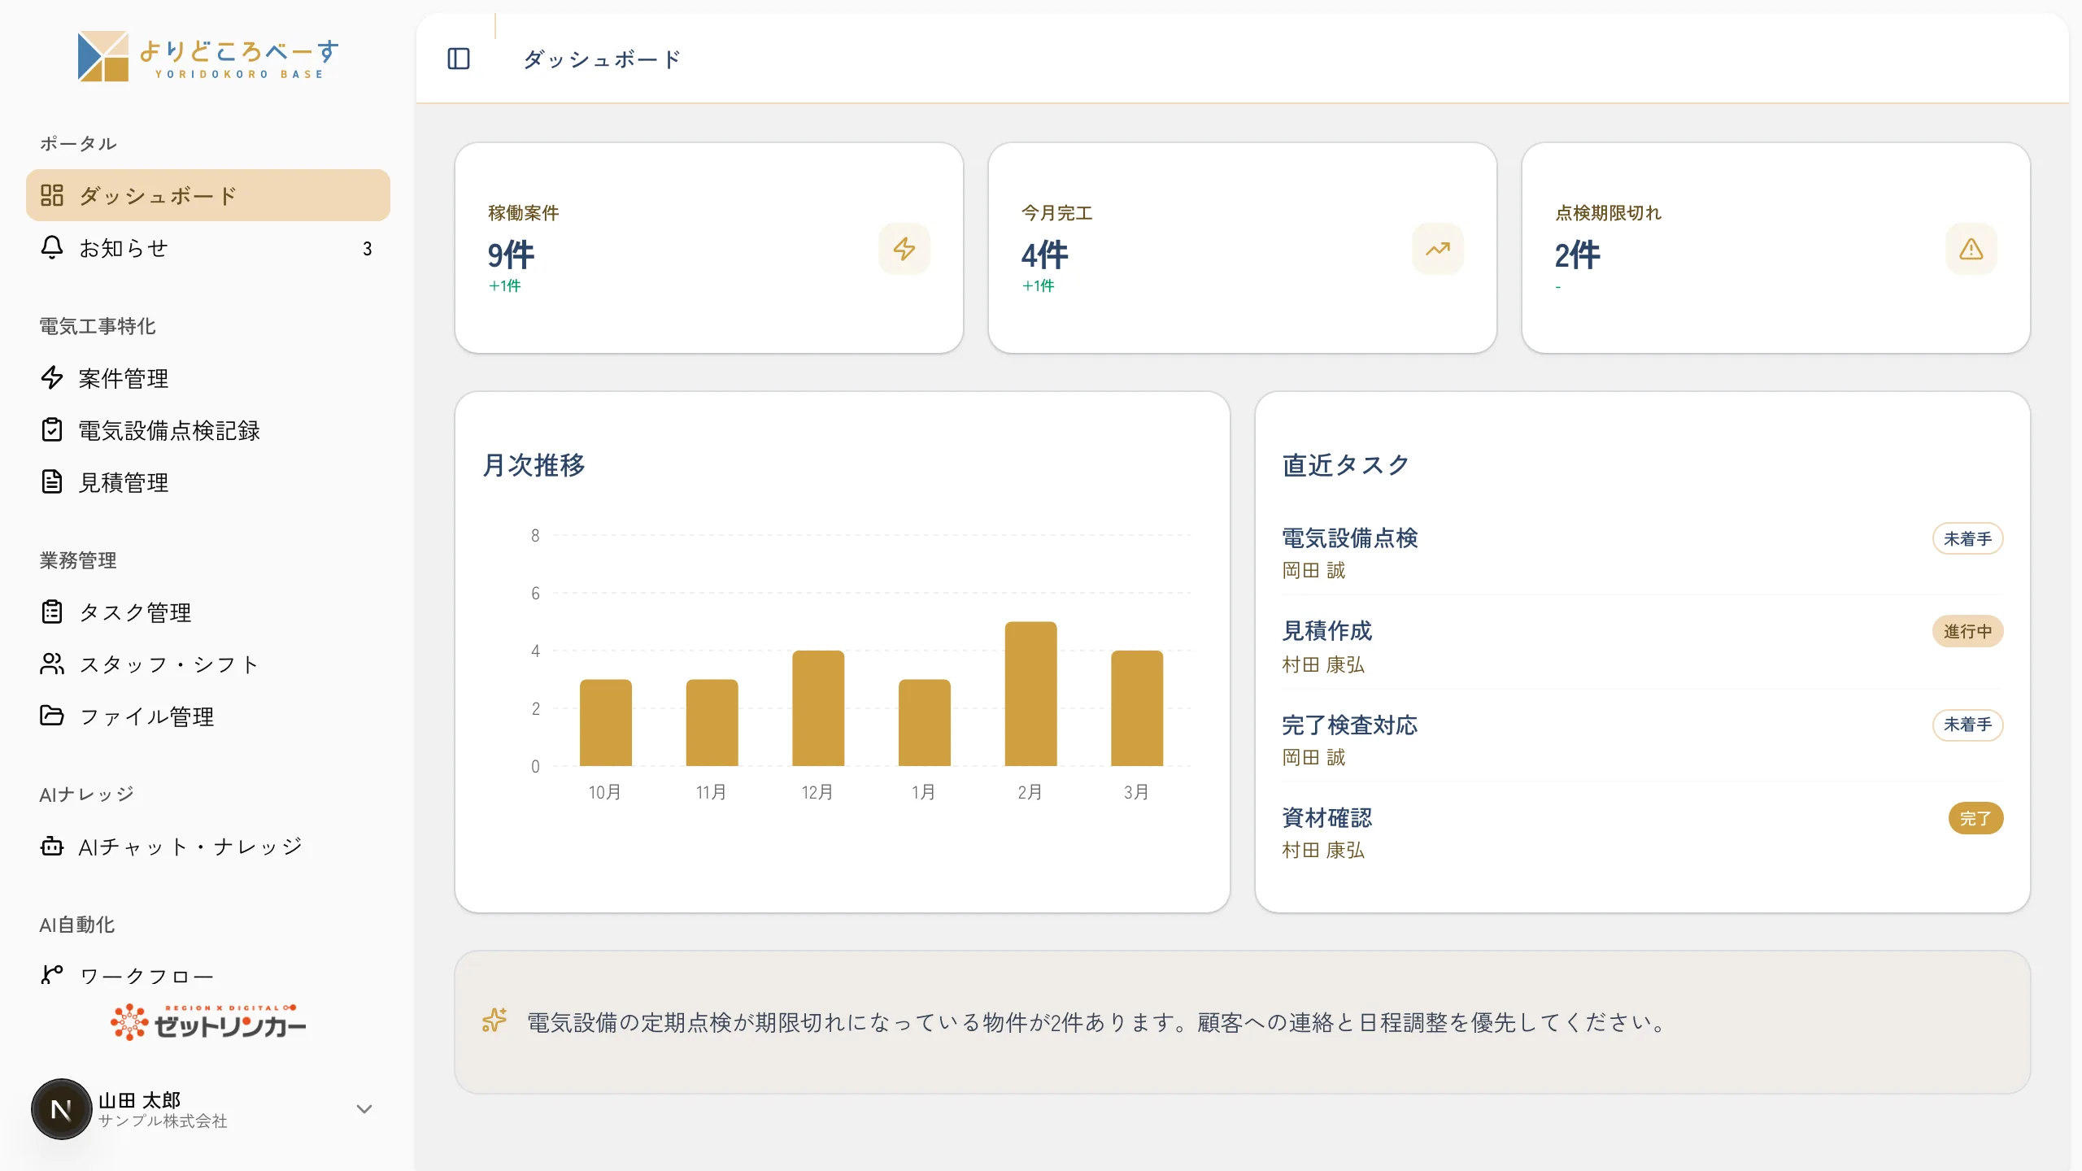2082x1171 pixels.
Task: Click the folder icon for ファイル管理
Action: [52, 716]
